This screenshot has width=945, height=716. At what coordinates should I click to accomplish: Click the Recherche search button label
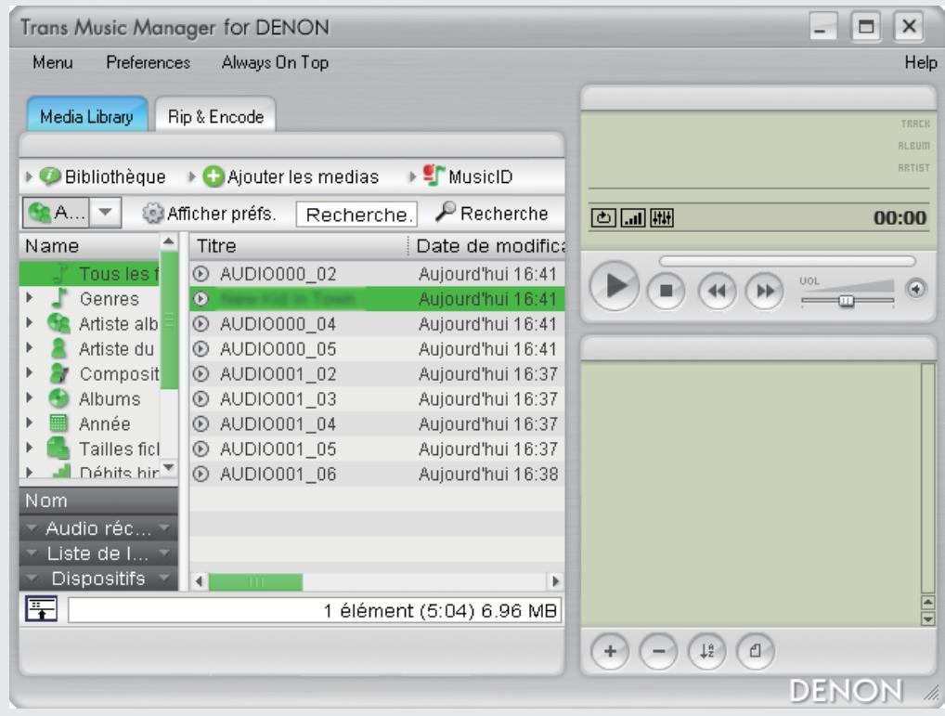[x=504, y=214]
